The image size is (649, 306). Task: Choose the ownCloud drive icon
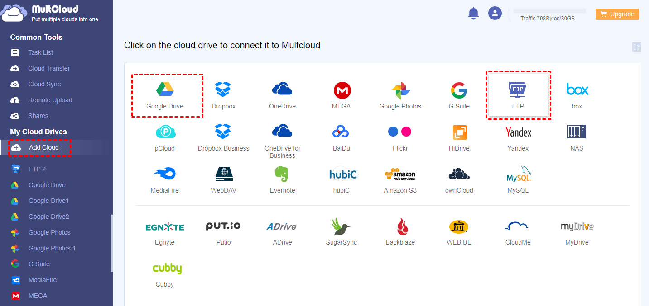click(x=459, y=174)
